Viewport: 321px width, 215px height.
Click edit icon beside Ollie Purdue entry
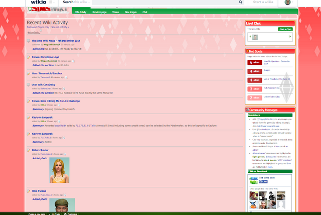[29, 191]
